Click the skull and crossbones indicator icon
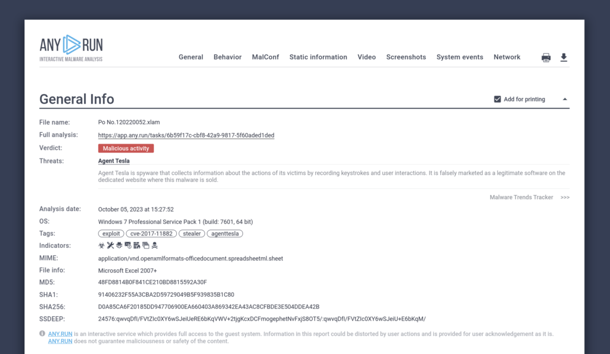 point(154,246)
